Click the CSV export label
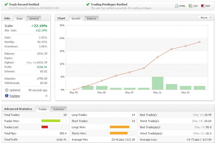 pyautogui.click(x=195, y=6)
